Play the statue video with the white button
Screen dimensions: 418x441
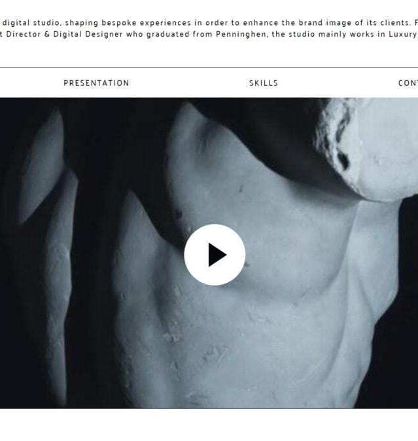pyautogui.click(x=215, y=255)
